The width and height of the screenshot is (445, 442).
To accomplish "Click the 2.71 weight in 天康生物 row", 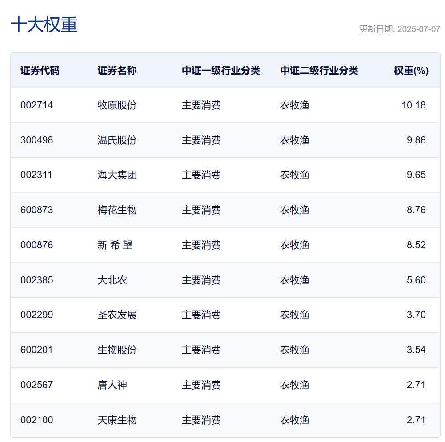I will coord(416,420).
